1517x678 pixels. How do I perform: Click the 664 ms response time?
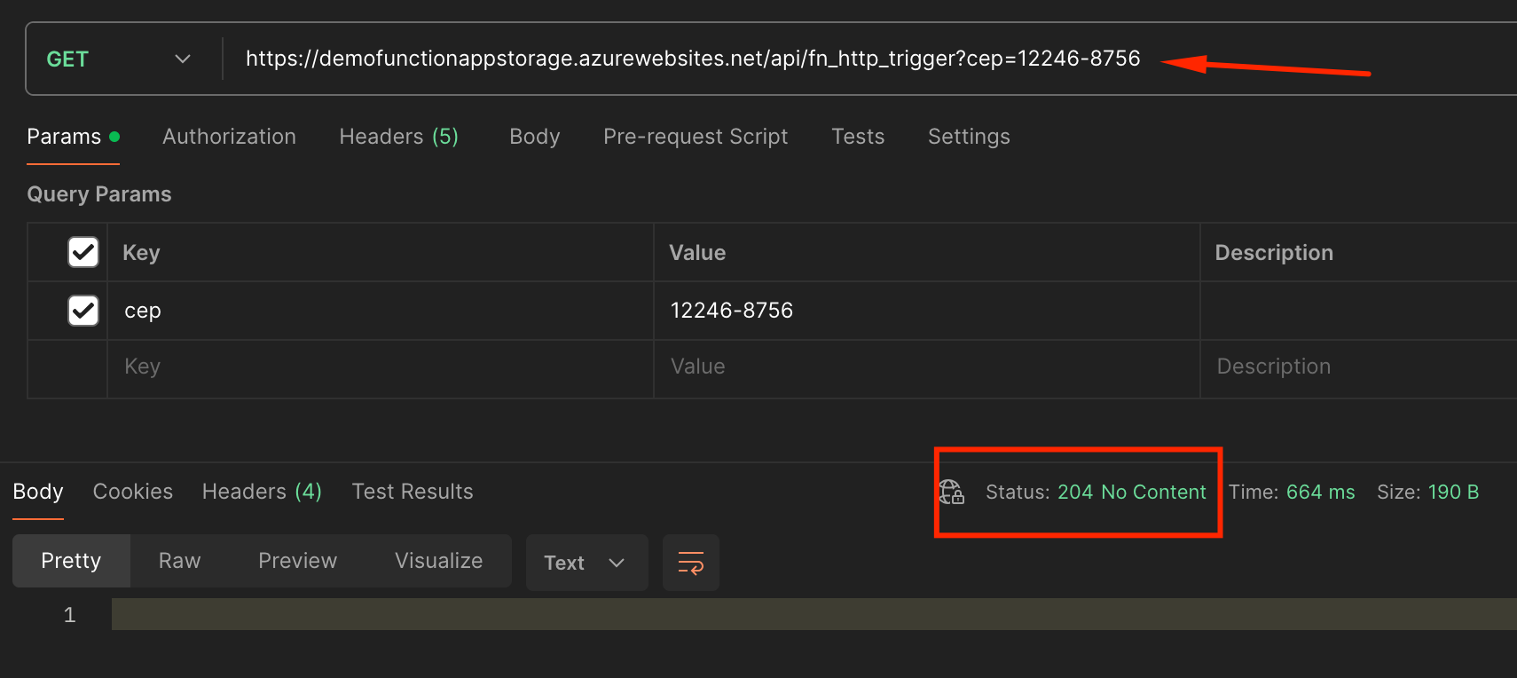(x=1320, y=493)
